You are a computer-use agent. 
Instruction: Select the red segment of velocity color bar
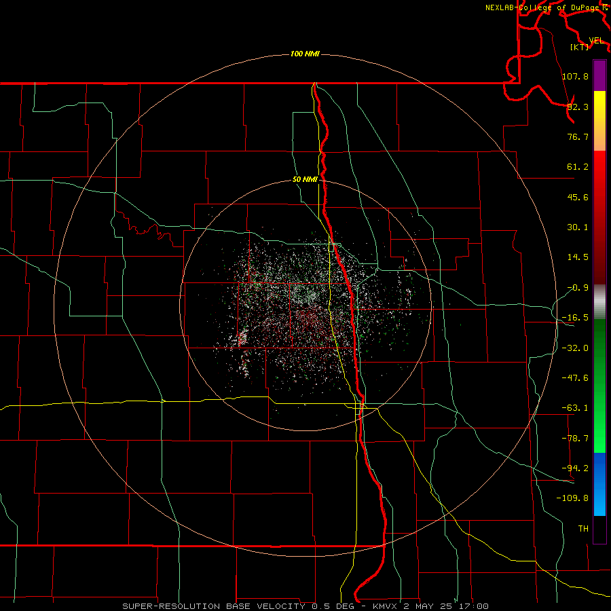point(599,217)
